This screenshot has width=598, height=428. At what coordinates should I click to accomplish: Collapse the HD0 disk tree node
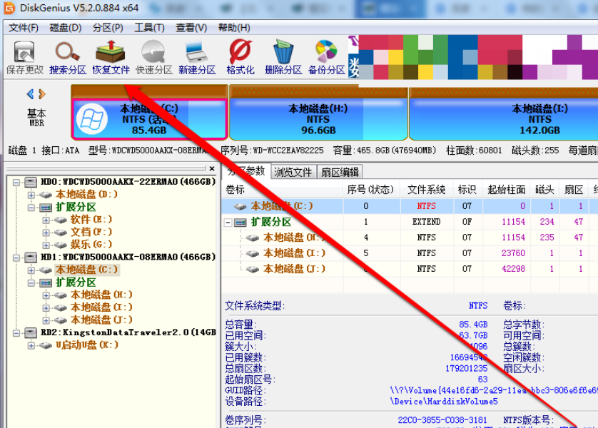(16, 182)
